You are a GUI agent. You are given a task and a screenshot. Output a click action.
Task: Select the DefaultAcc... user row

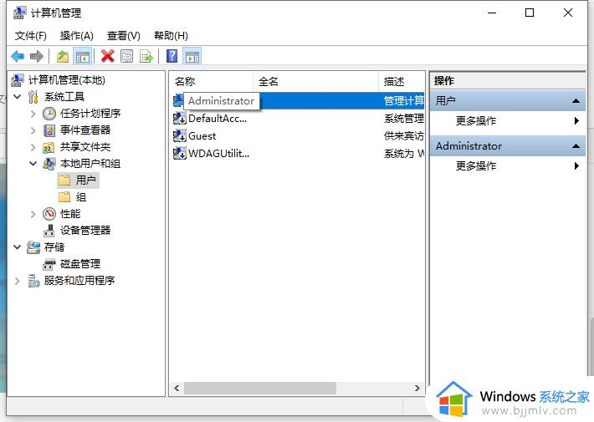pyautogui.click(x=298, y=119)
